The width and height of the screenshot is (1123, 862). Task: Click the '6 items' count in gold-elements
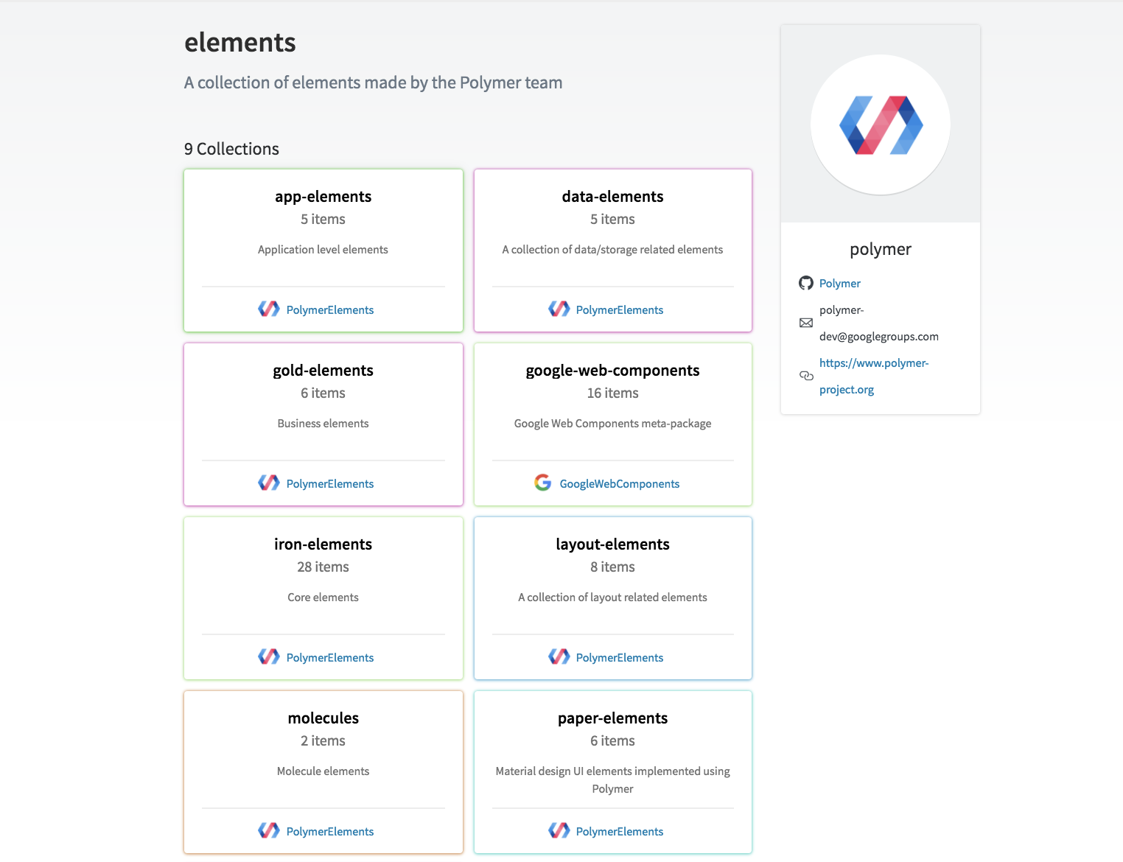coord(323,393)
